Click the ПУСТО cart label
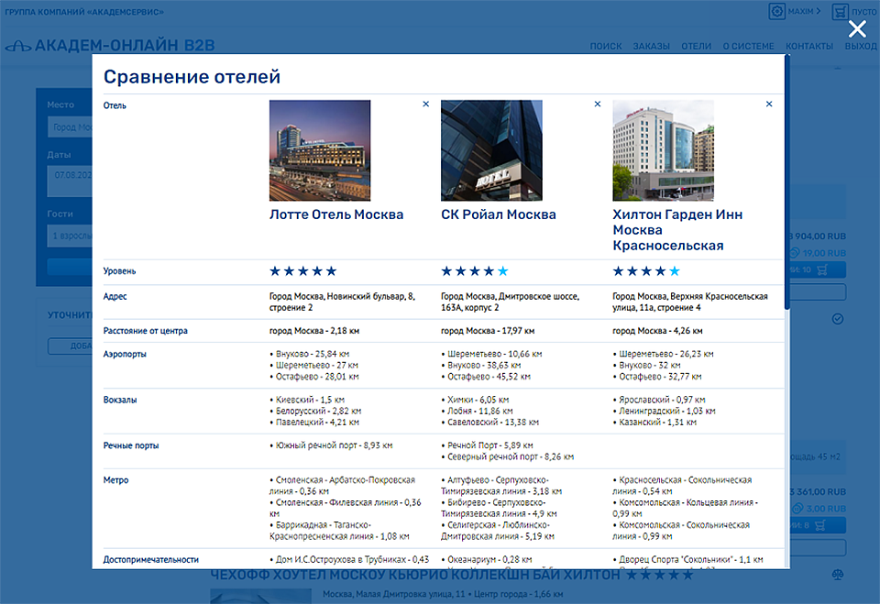The height and width of the screenshot is (604, 880). click(x=863, y=11)
